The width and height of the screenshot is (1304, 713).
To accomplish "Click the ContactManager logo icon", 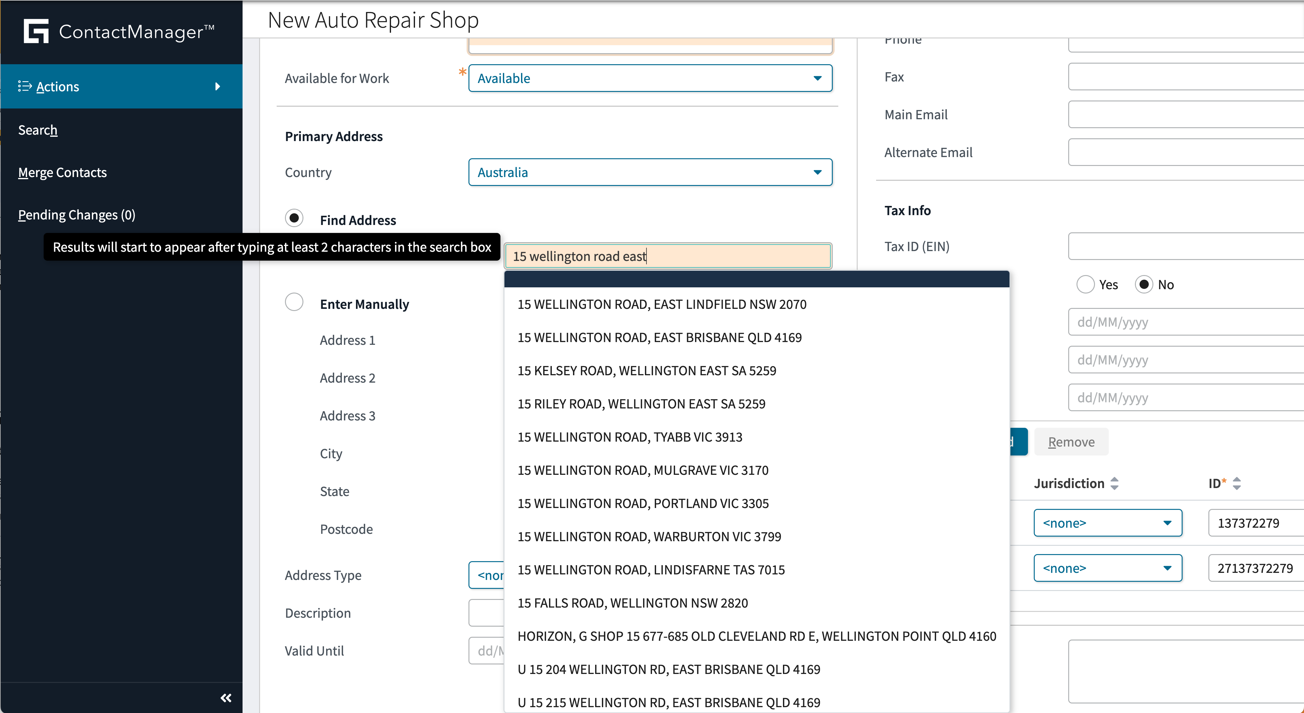I will tap(36, 31).
